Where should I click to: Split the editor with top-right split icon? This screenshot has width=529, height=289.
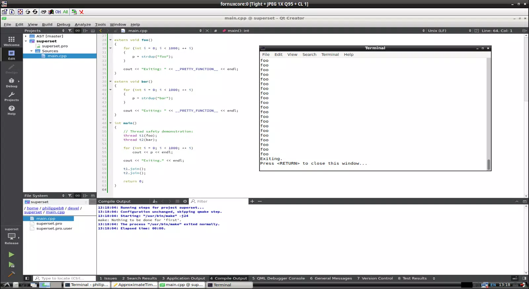coord(525,31)
